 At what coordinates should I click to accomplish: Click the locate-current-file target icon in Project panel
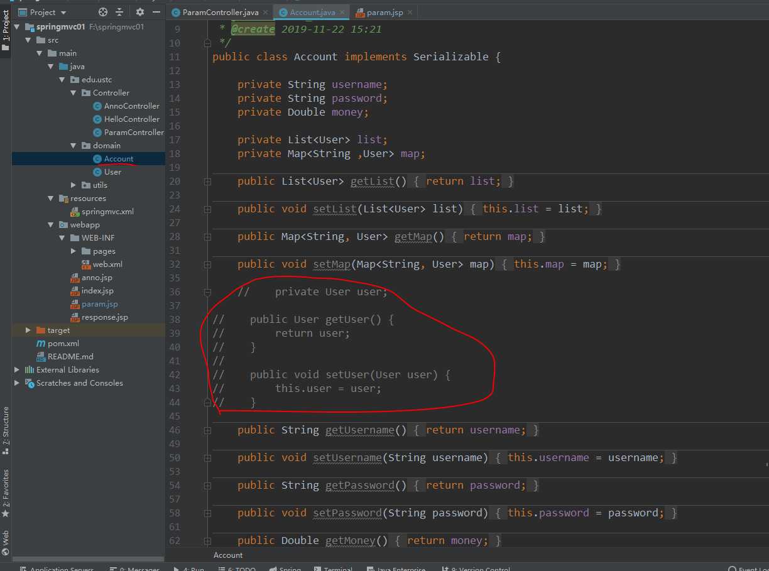click(103, 12)
